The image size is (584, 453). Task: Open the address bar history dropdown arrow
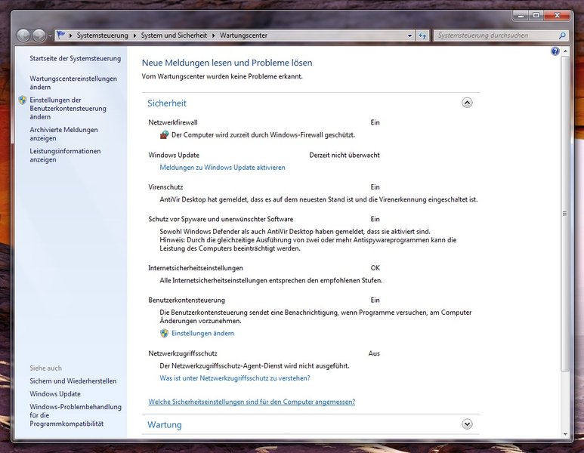coord(409,35)
